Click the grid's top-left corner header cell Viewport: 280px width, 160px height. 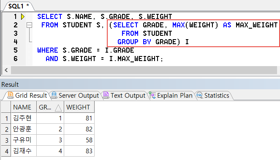[6, 107]
